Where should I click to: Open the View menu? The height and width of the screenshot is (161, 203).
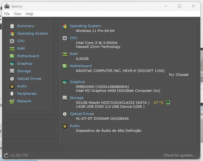18,14
